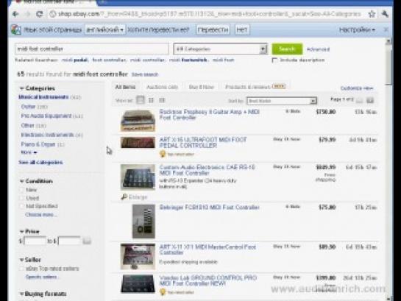
Task: Switch to the Auctions only tab
Action: click(162, 87)
